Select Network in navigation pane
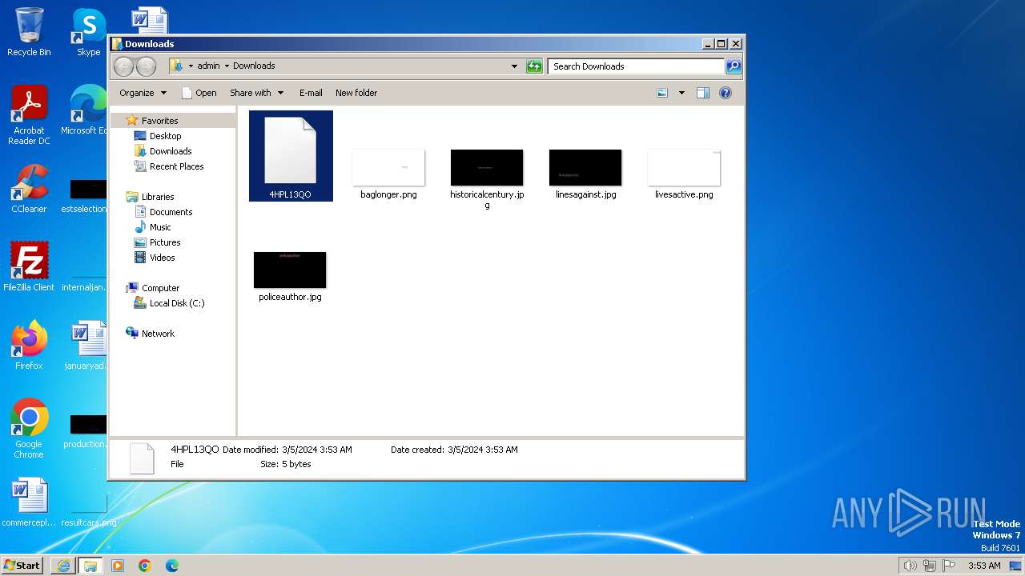 (x=158, y=334)
